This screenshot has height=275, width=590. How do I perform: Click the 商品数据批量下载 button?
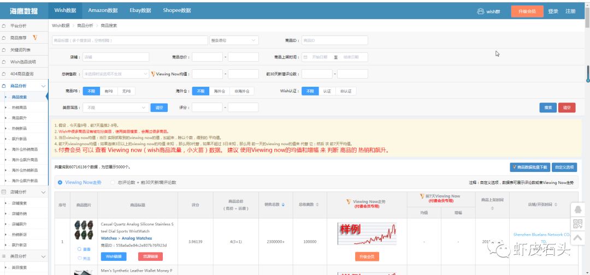[x=530, y=167]
